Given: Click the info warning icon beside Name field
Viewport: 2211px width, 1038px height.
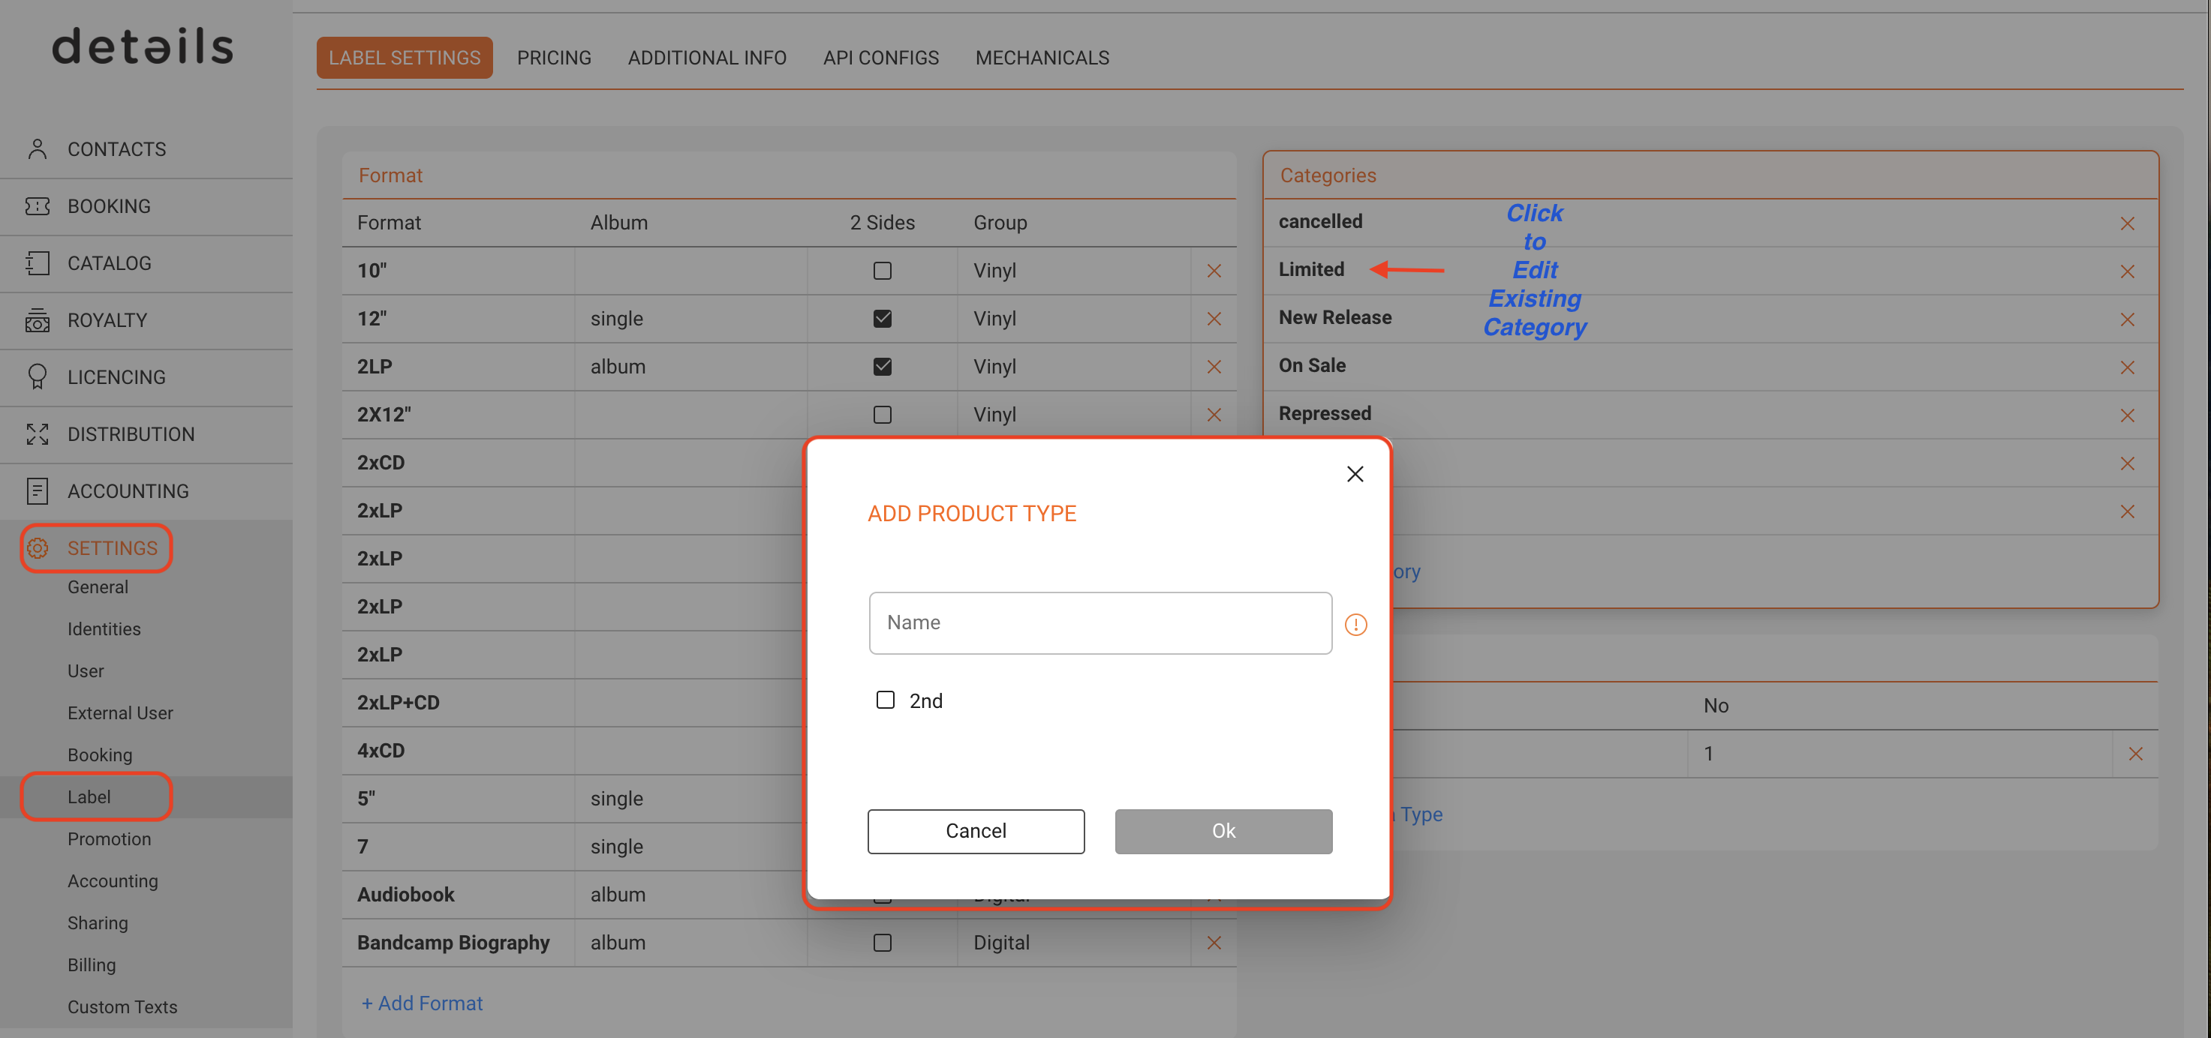Looking at the screenshot, I should pyautogui.click(x=1356, y=625).
